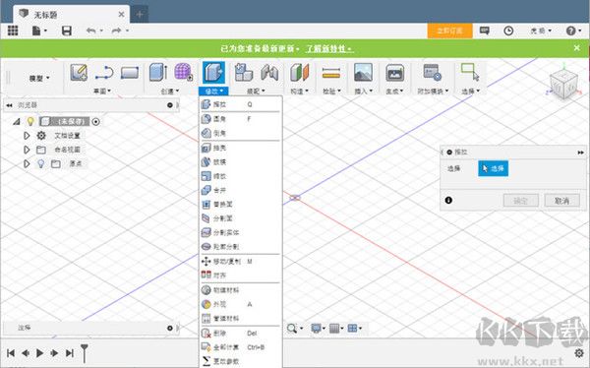Click the timeline Play button
Image resolution: width=590 pixels, height=368 pixels.
(39, 353)
